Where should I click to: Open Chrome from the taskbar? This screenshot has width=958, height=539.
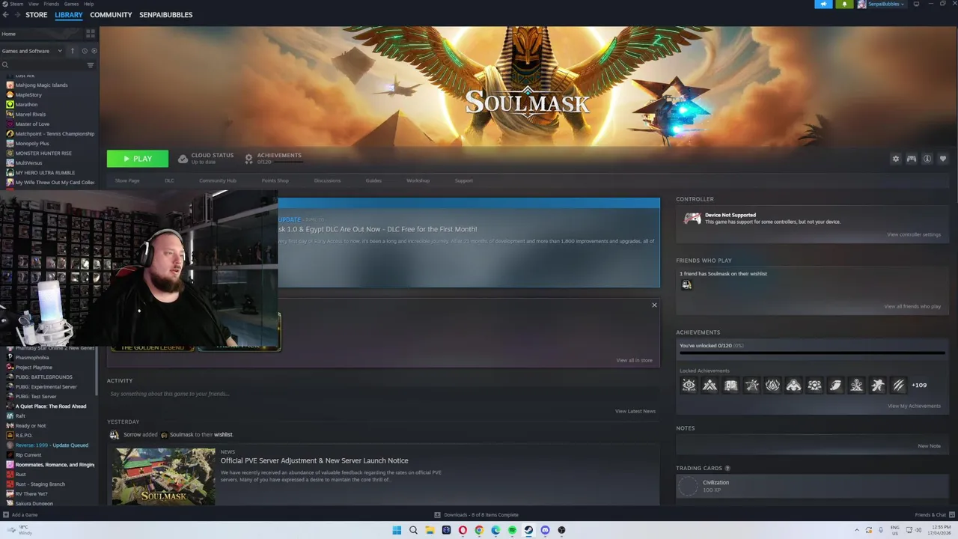coord(479,530)
